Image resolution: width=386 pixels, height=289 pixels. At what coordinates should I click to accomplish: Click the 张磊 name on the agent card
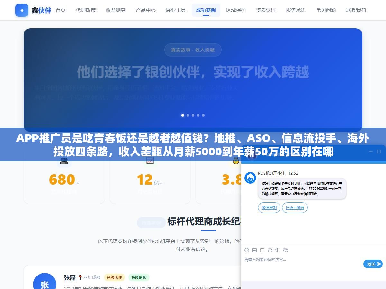coord(70,277)
